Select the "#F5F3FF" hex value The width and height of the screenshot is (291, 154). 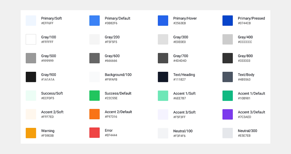[179, 117]
